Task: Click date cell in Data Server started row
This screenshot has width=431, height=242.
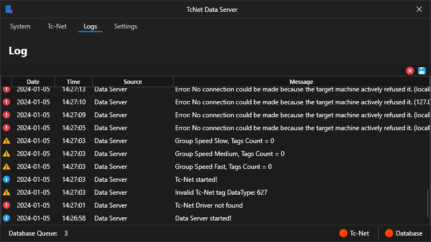Action: pos(33,218)
